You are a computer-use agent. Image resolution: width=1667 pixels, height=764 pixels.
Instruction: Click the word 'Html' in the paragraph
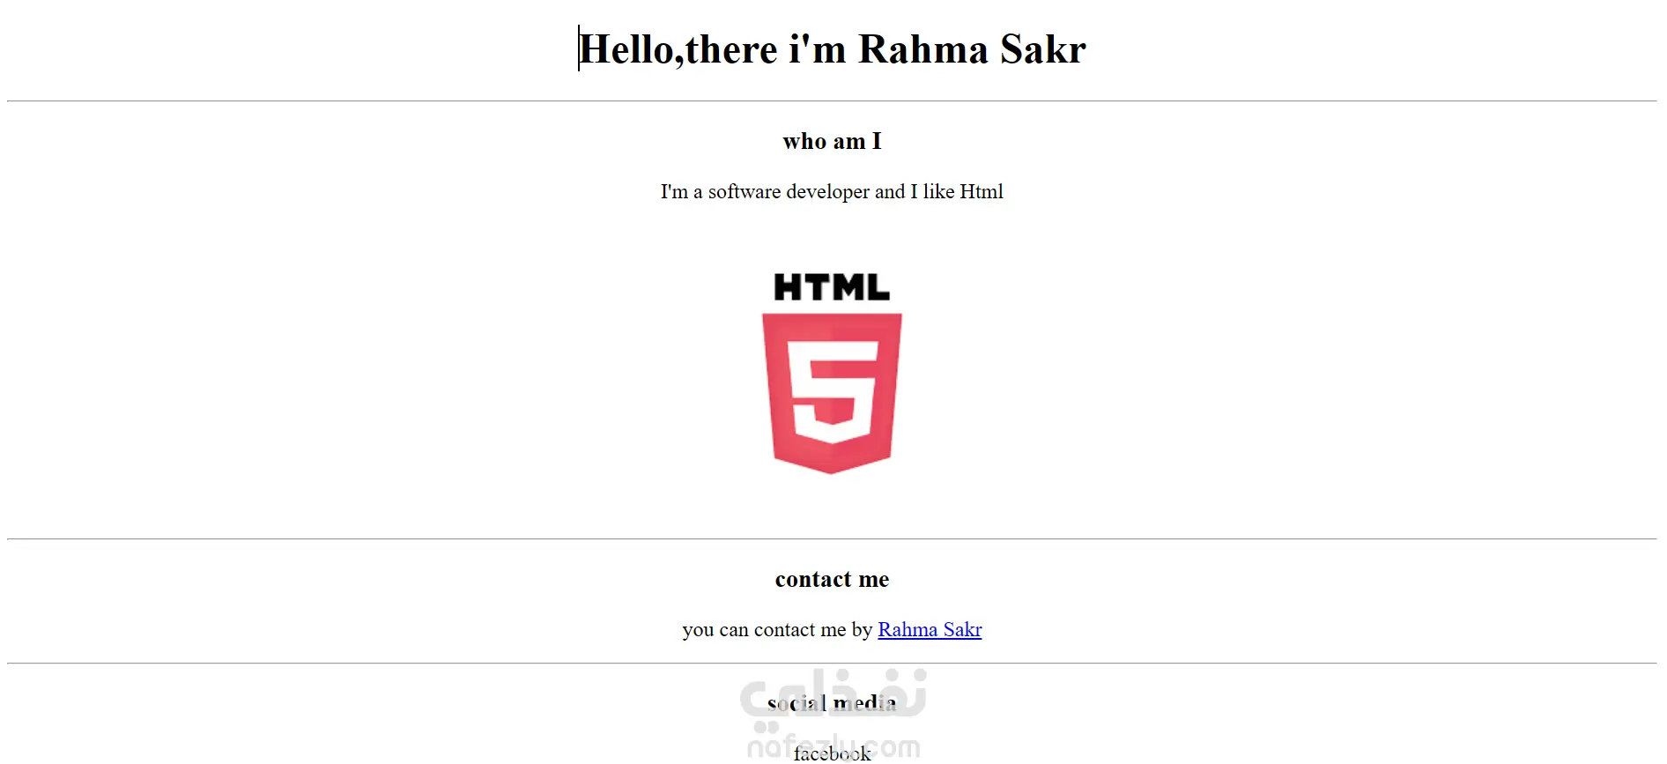tap(982, 191)
